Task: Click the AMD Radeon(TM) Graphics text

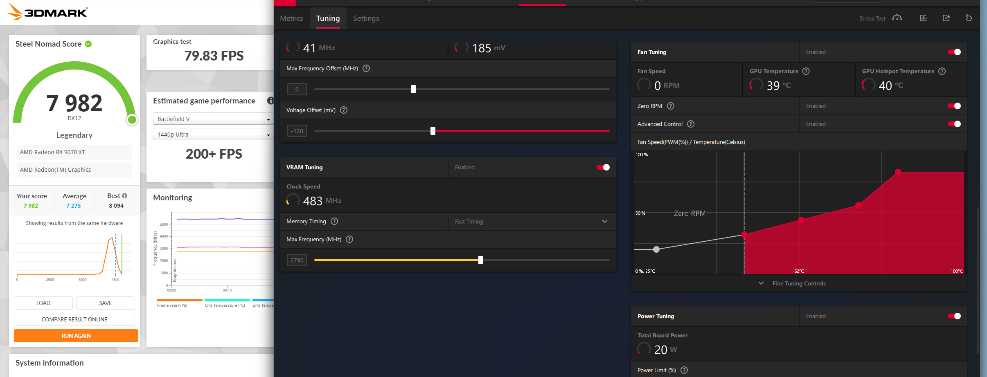Action: point(55,170)
